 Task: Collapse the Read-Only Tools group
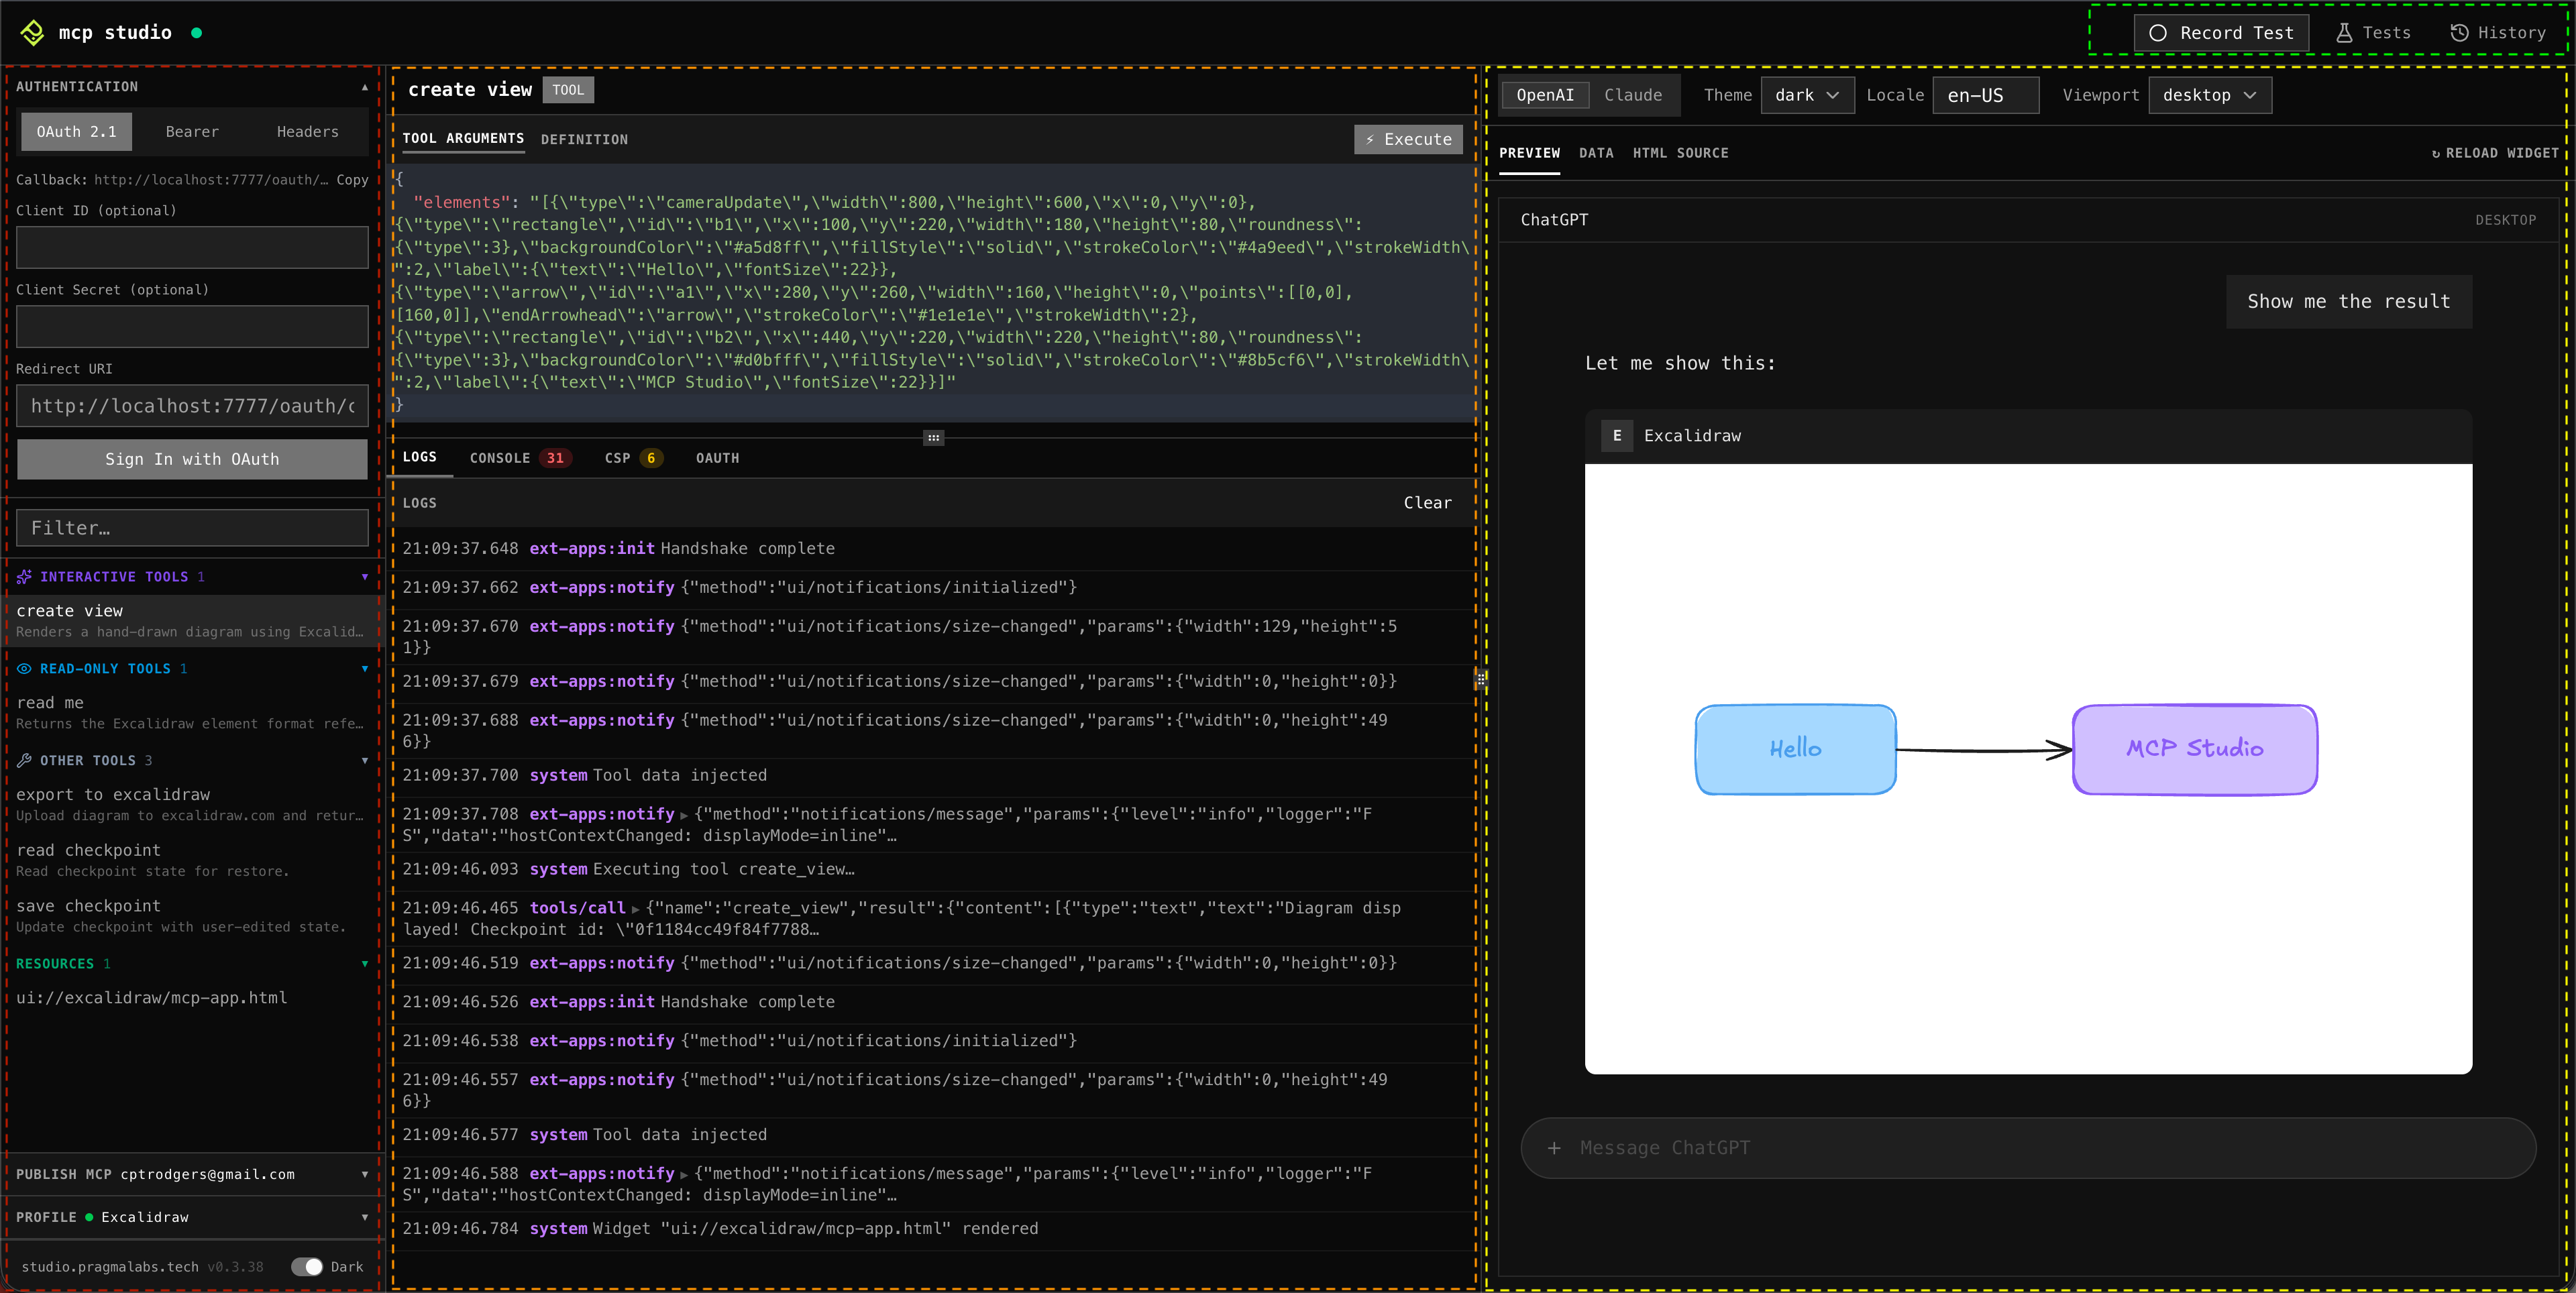(x=365, y=668)
